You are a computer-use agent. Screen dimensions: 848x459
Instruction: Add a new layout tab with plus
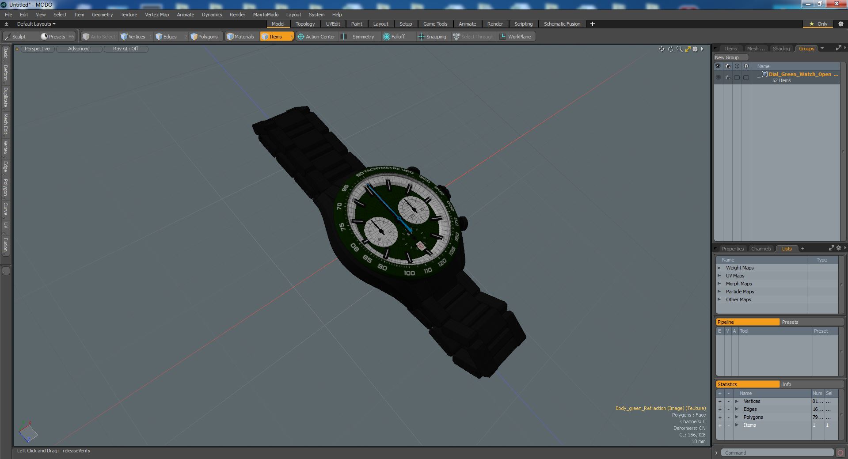(x=593, y=24)
